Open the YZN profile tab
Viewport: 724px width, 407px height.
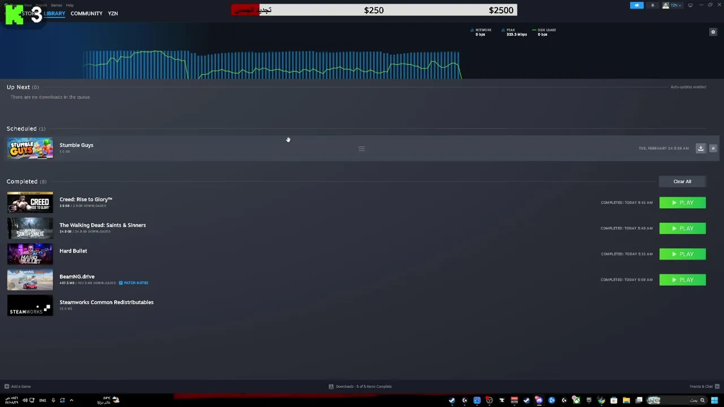pyautogui.click(x=113, y=14)
